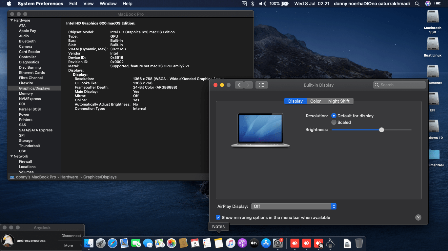Switch to the Color tab

tap(316, 101)
